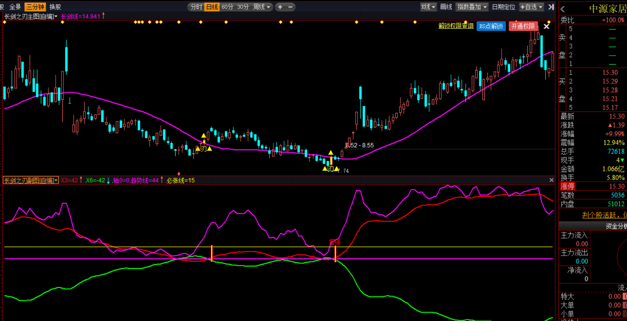Open the 解锁权限查询 link
The width and height of the screenshot is (627, 321).
[456, 26]
